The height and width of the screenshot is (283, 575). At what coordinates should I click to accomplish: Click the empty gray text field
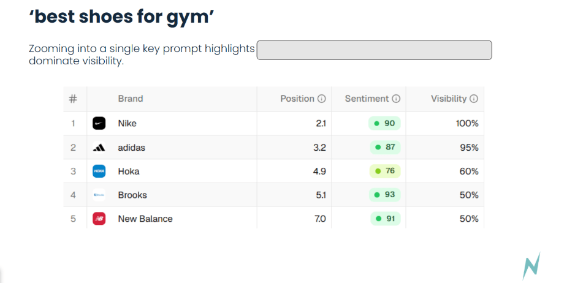(374, 50)
